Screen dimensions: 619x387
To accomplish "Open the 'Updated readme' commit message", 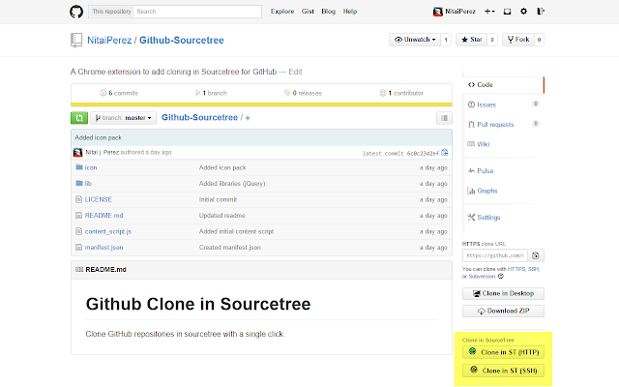I will [221, 216].
